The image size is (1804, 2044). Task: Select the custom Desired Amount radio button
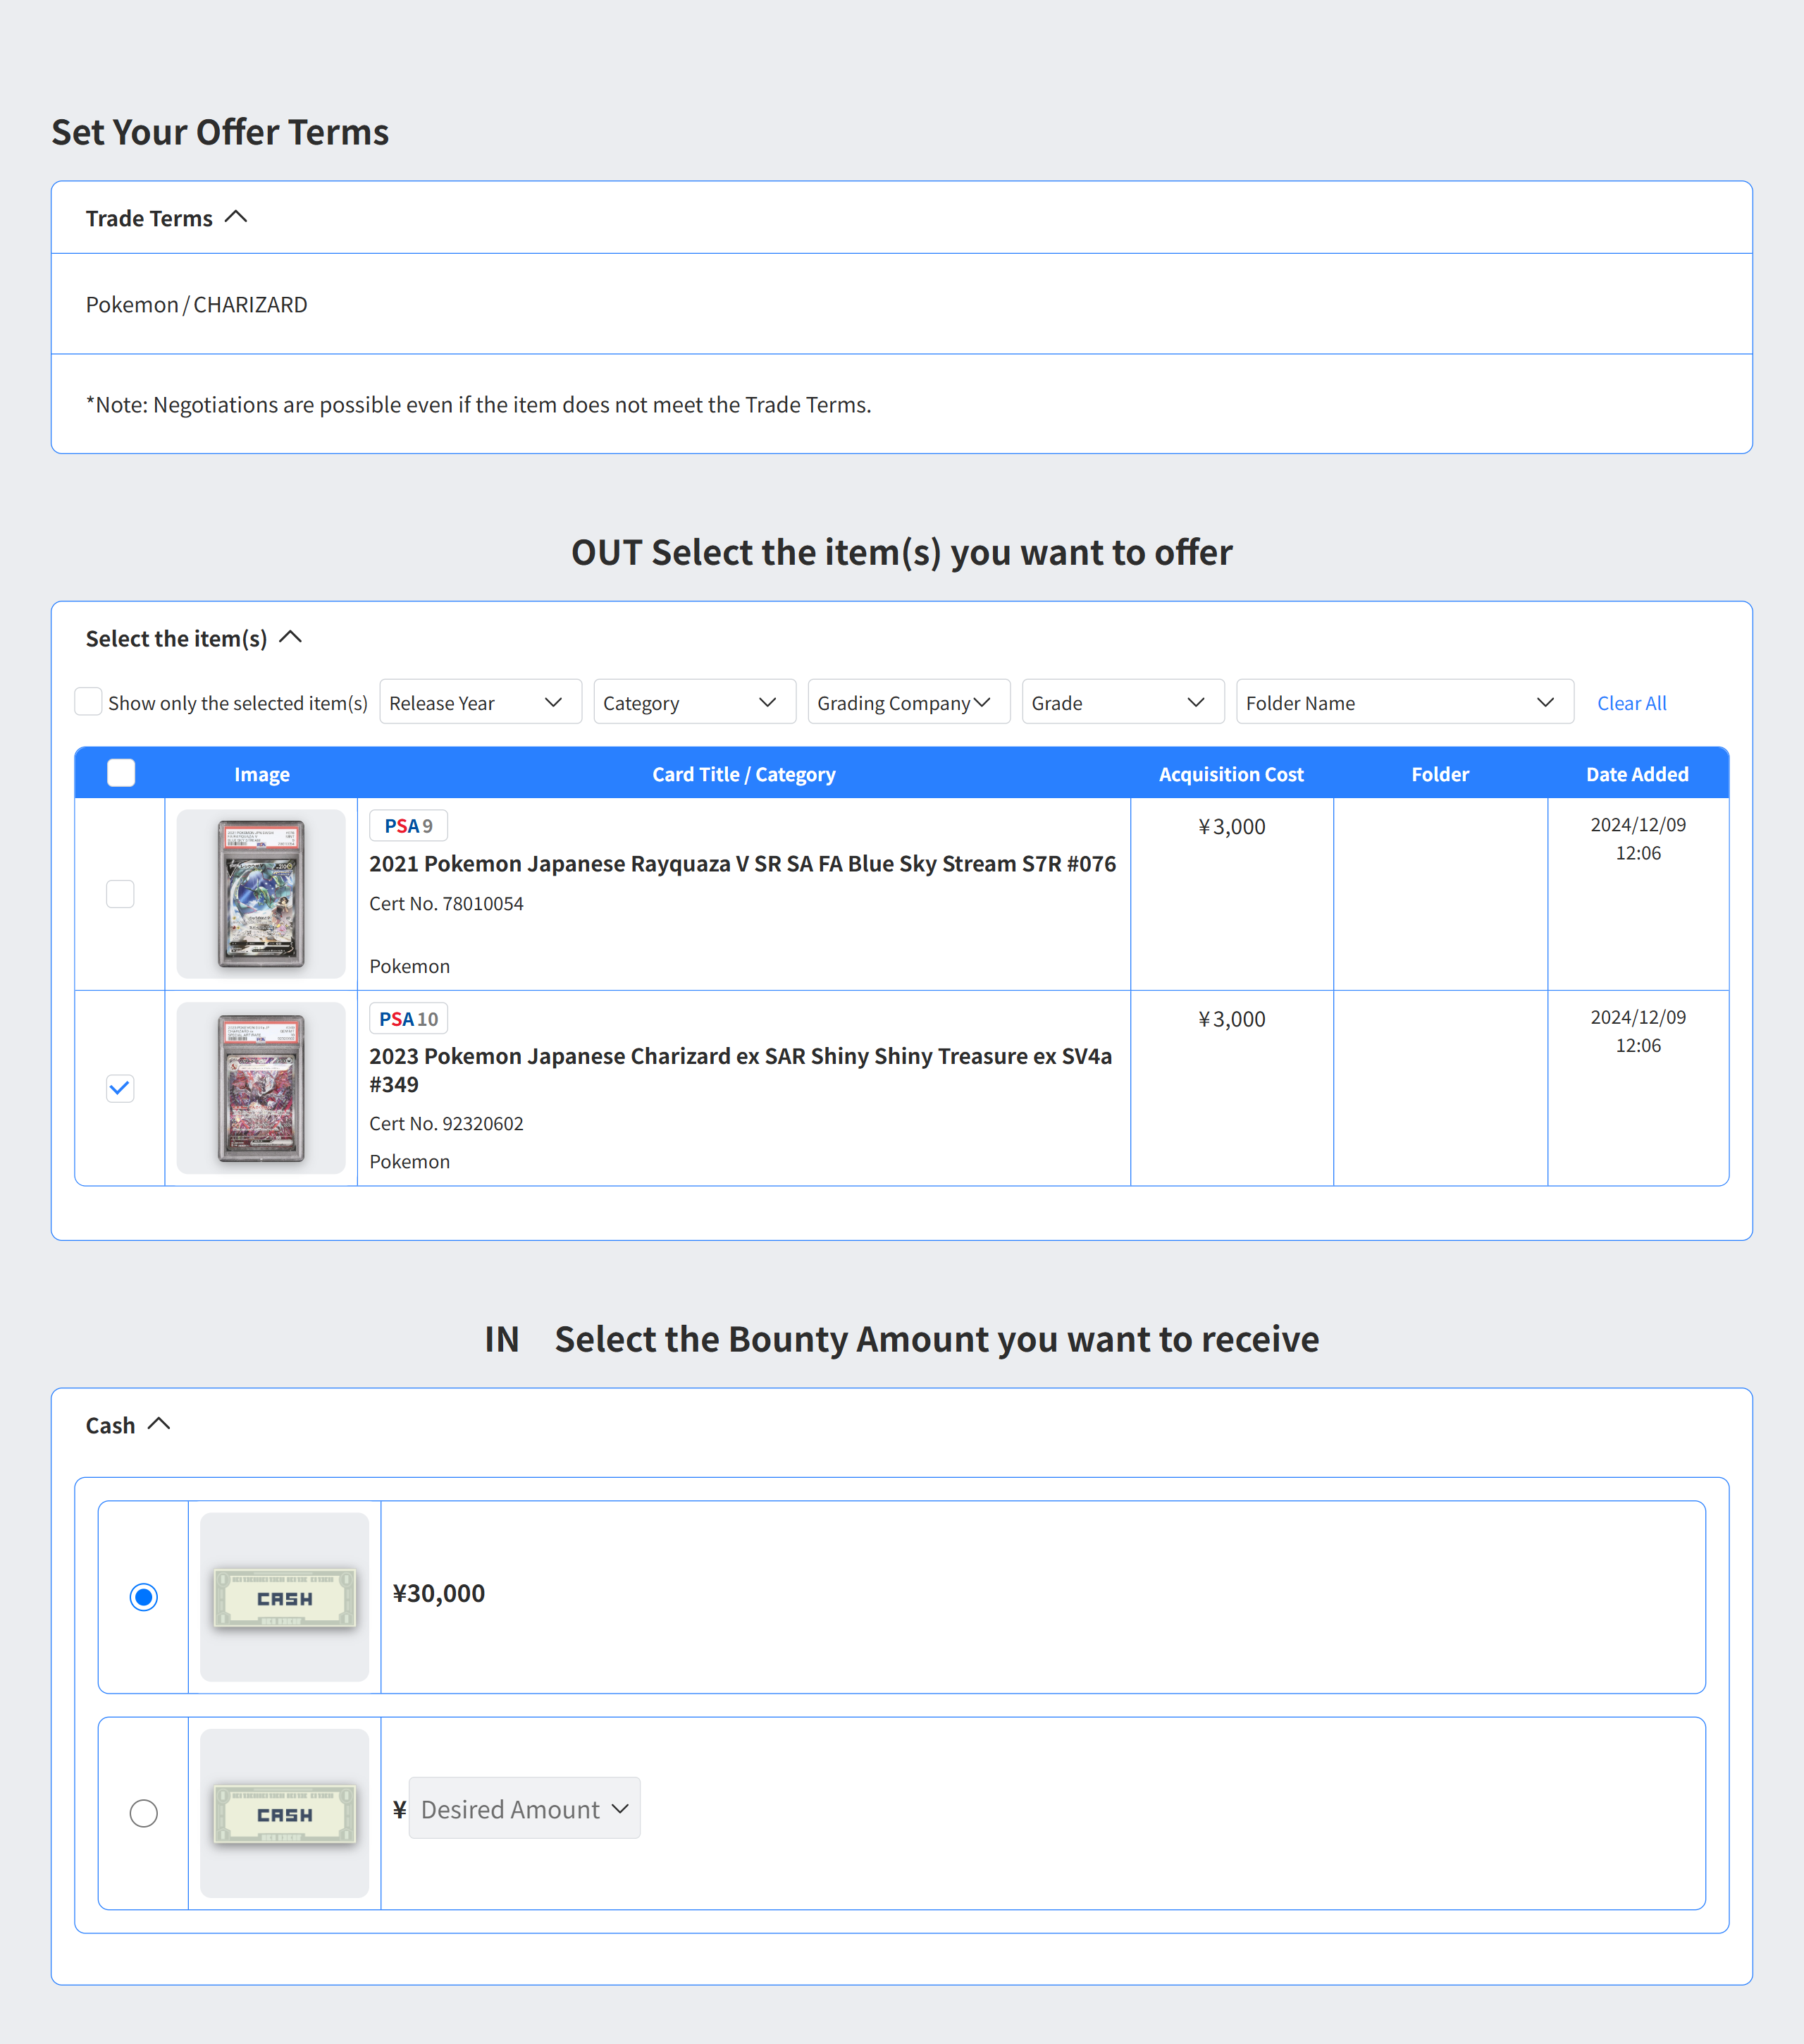click(144, 1813)
